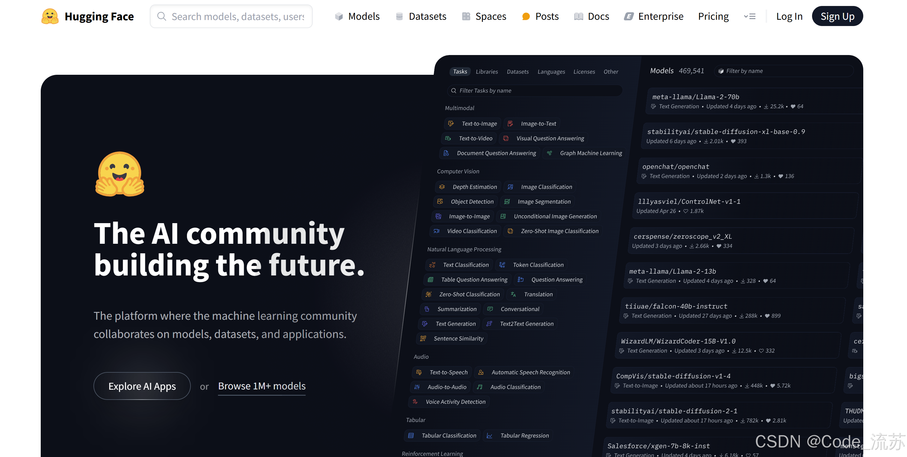Screen dimensions: 907x457
Task: Click the Explore AI Apps button
Action: [x=142, y=386]
